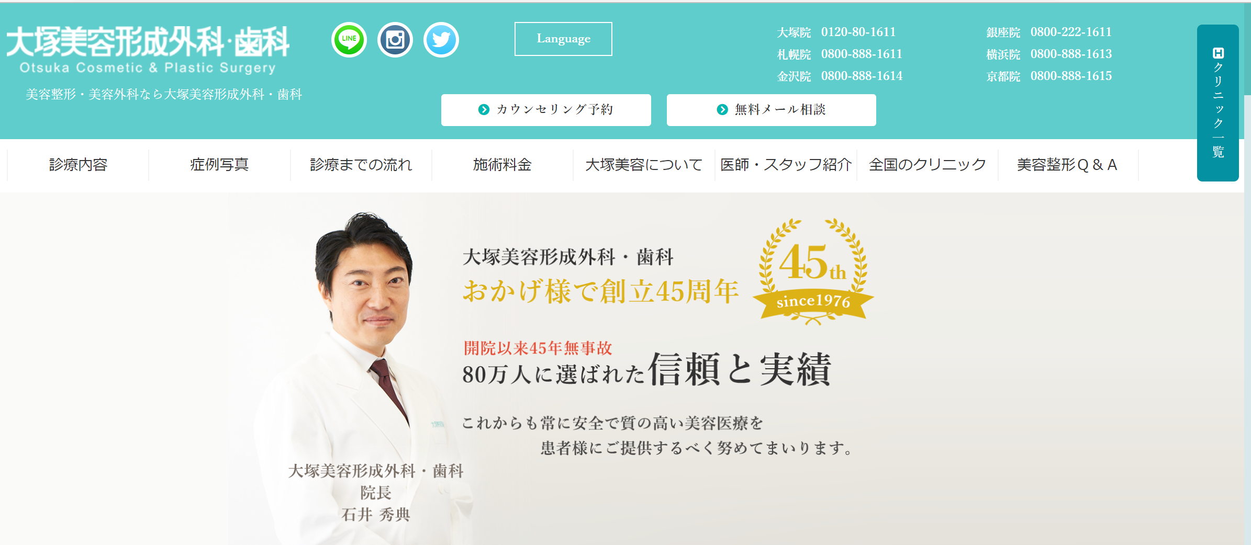Screen dimensions: 1251x545
Task: Click the Otsuka Cosmetic & Plastic Surgery logo
Action: (148, 50)
